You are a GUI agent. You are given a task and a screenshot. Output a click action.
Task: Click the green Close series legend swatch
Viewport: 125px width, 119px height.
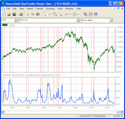pos(5,25)
